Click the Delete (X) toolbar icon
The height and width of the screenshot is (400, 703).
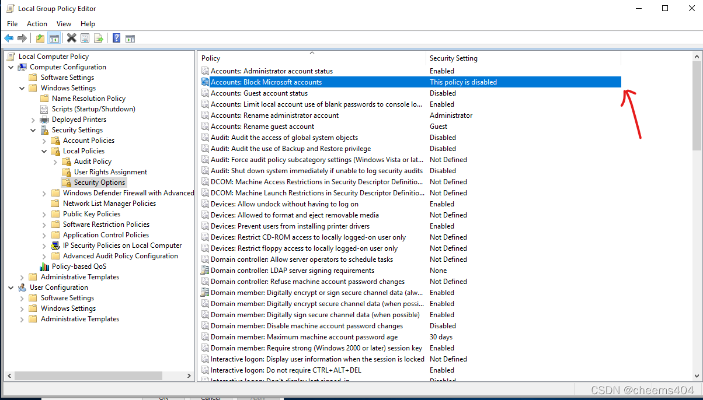click(71, 38)
